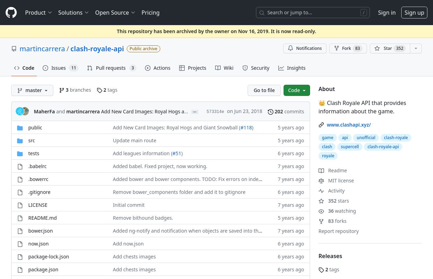Click the file icon beside bower.json
Screen dimensions: 433x279
click(20, 231)
